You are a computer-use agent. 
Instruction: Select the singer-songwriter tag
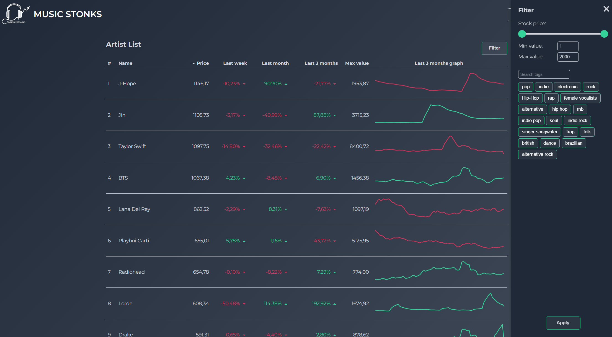coord(539,132)
